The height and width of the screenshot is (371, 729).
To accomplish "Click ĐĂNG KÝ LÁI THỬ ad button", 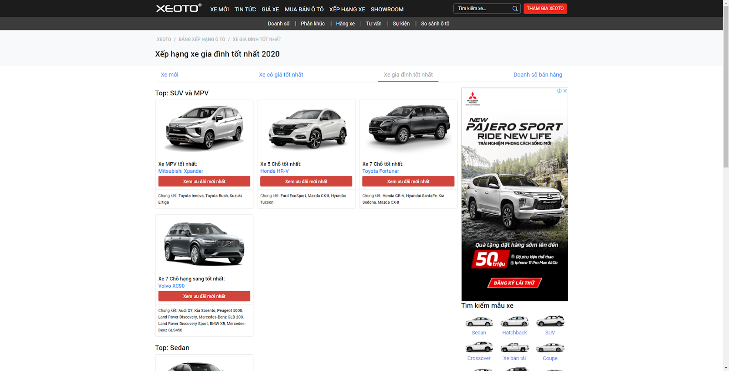I will tap(514, 283).
